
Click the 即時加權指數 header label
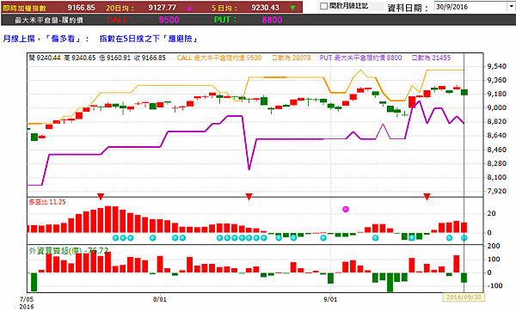tap(25, 8)
